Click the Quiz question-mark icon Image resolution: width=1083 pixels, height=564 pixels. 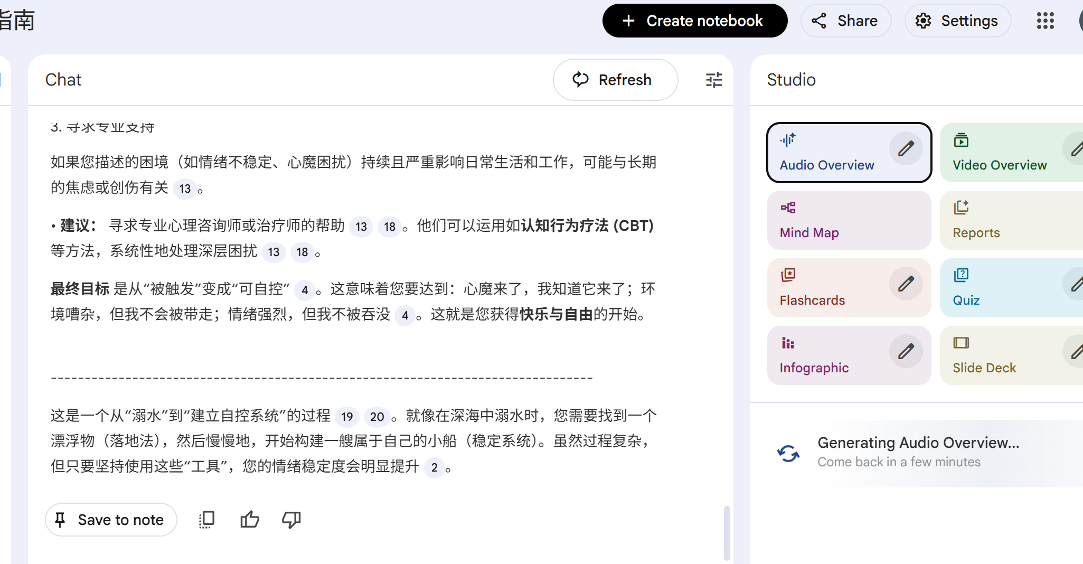(x=961, y=275)
